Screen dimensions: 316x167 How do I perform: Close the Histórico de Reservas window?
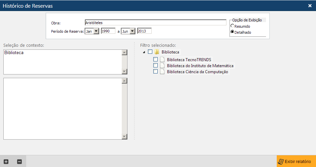pos(310,6)
